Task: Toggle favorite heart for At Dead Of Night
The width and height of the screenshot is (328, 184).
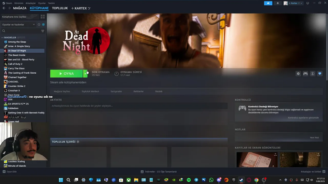Action: (x=320, y=74)
